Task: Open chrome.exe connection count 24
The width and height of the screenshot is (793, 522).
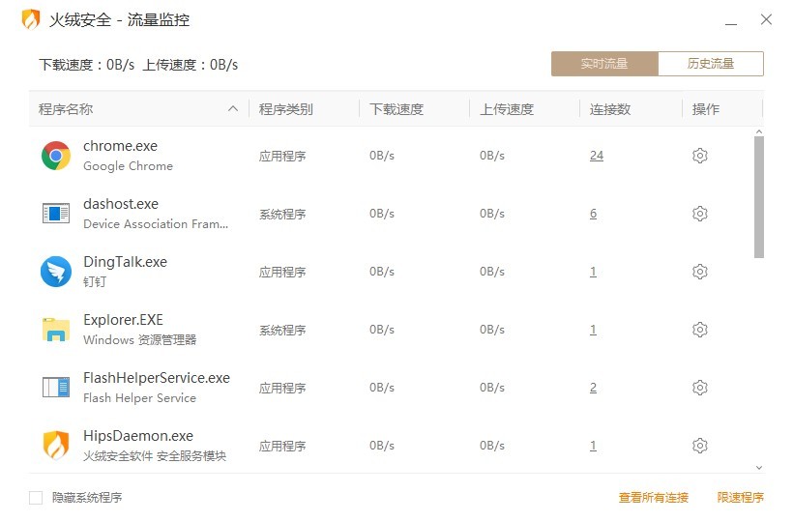Action: (x=597, y=156)
